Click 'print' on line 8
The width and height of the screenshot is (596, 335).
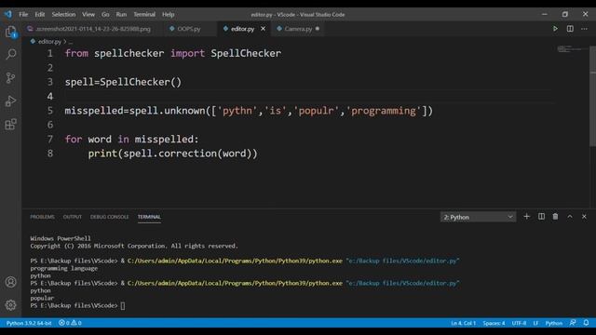[102, 154]
